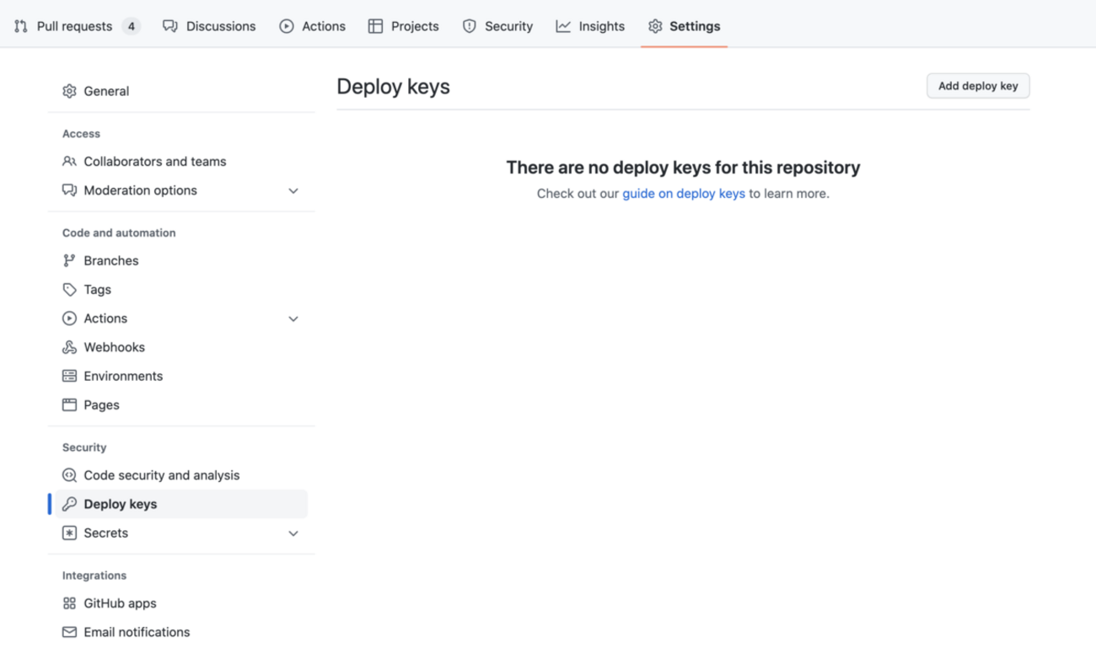Screen dimensions: 1096x669
Task: Expand the Actions sidebar section
Action: click(x=293, y=318)
